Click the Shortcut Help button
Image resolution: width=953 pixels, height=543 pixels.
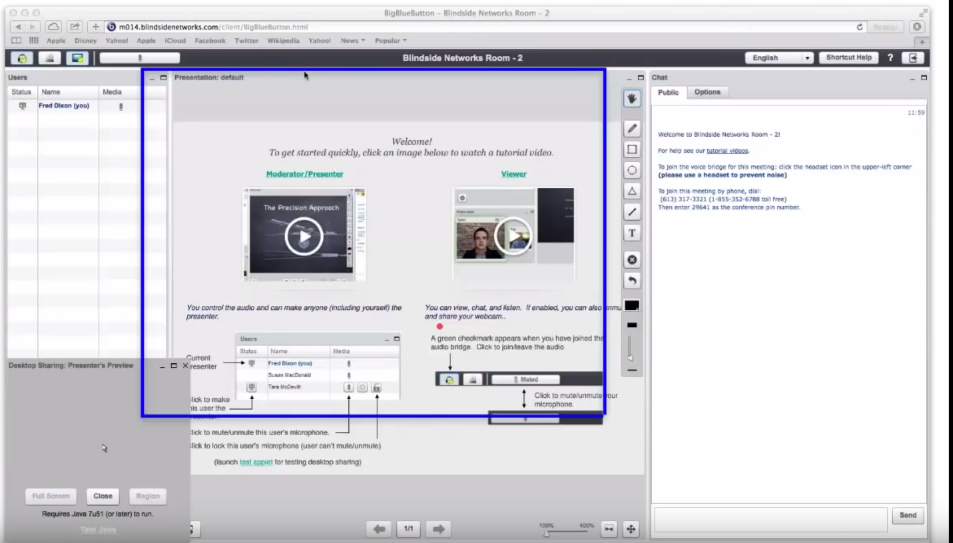coord(849,58)
